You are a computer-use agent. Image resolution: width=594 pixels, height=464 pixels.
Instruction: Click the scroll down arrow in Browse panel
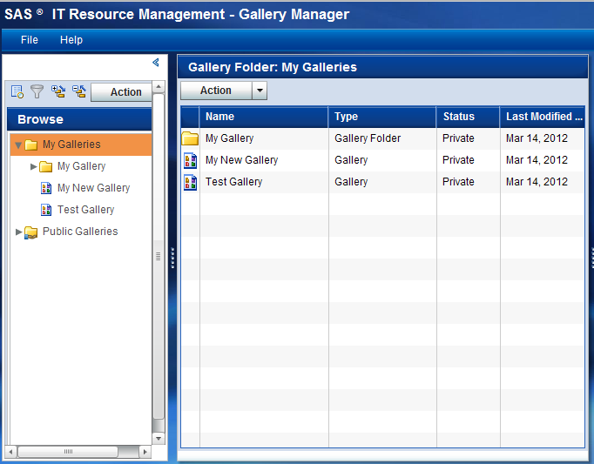(159, 438)
